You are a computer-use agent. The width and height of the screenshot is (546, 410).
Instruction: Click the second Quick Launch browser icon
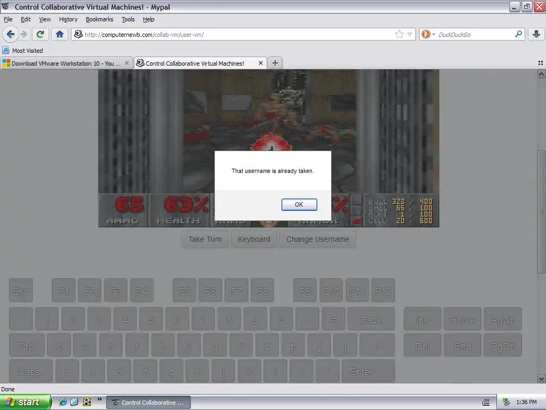pyautogui.click(x=75, y=402)
